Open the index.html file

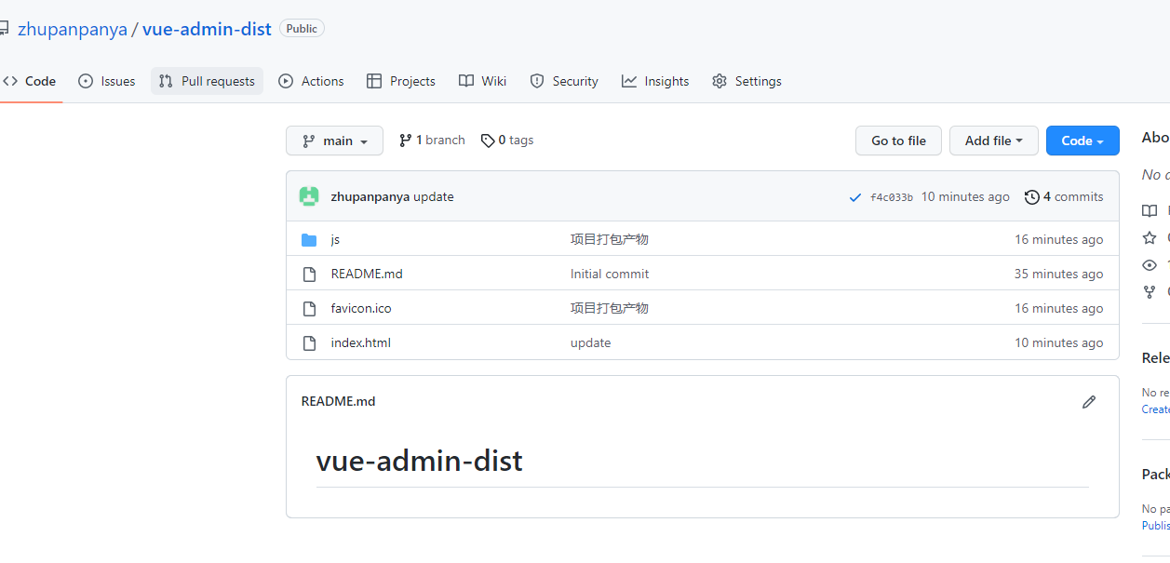tap(361, 342)
